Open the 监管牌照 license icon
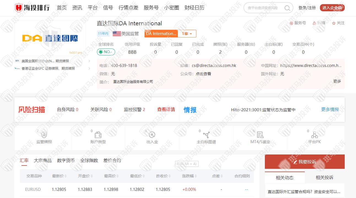Viewport: 356px width, 198px height. coord(44,135)
